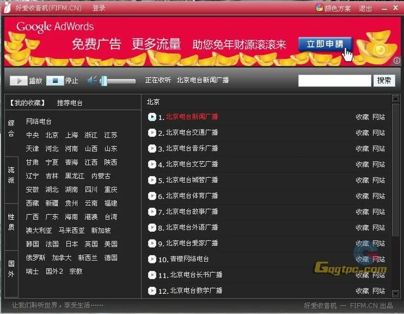
Task: Select the 流派 side category tab
Action: [x=11, y=175]
